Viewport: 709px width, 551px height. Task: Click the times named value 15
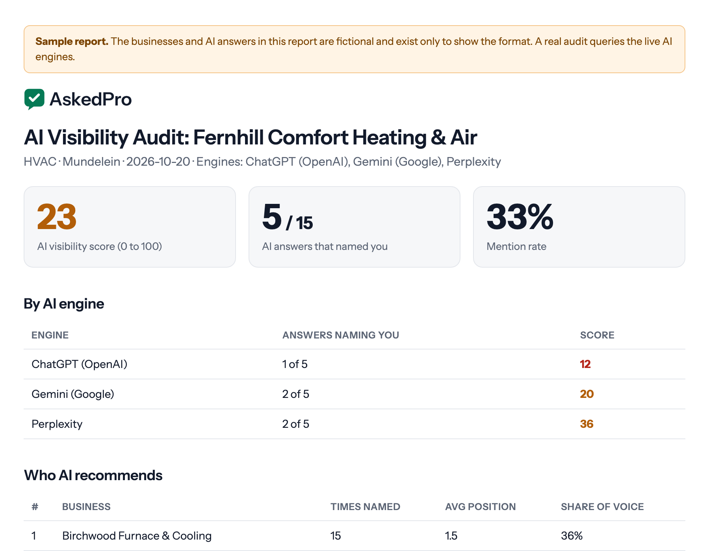(336, 536)
